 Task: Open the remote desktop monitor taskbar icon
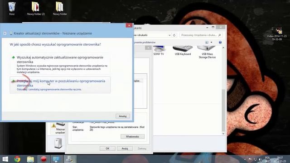pyautogui.click(x=56, y=159)
